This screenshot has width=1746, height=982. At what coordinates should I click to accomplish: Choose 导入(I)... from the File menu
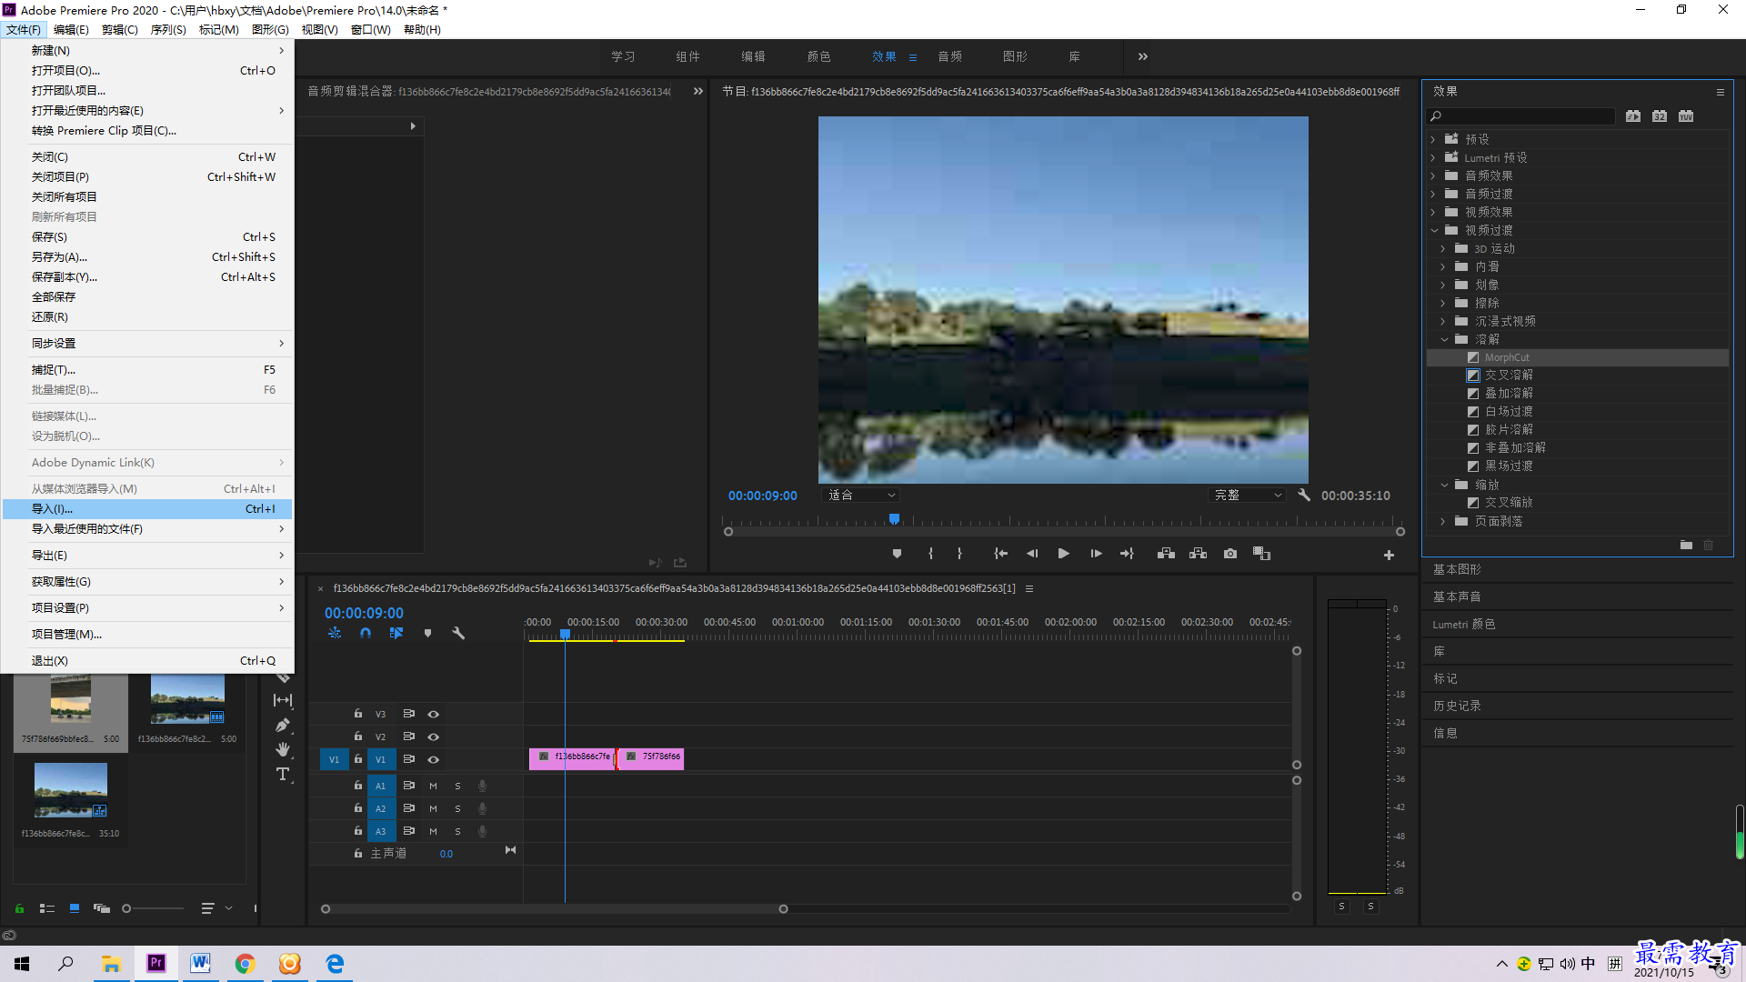147,509
